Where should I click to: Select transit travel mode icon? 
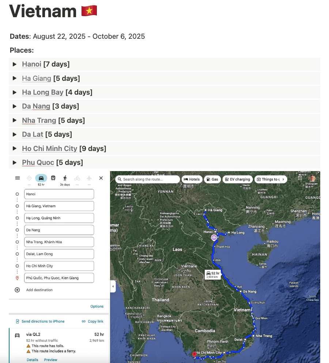click(x=53, y=178)
